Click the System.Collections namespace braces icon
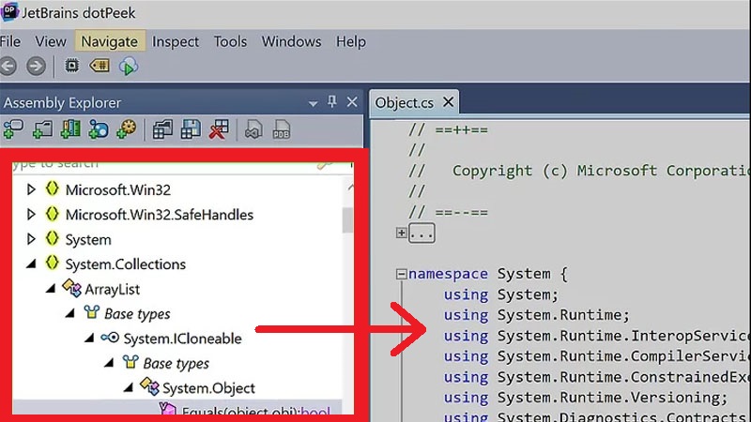Viewport: 751px width, 422px height. coord(53,263)
